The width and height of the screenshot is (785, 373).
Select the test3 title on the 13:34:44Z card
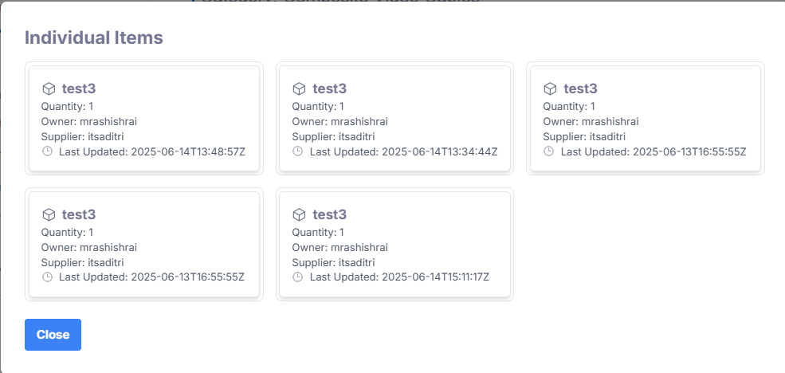point(330,88)
